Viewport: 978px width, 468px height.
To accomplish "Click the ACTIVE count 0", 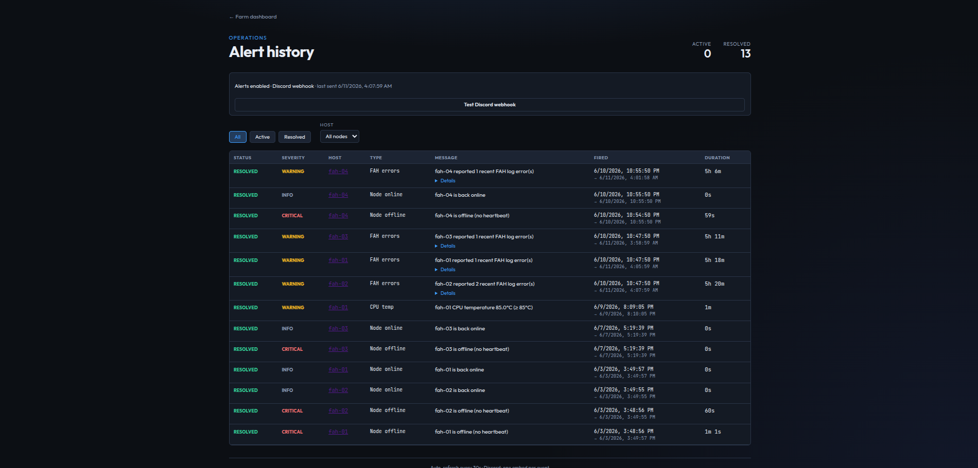I will click(707, 54).
